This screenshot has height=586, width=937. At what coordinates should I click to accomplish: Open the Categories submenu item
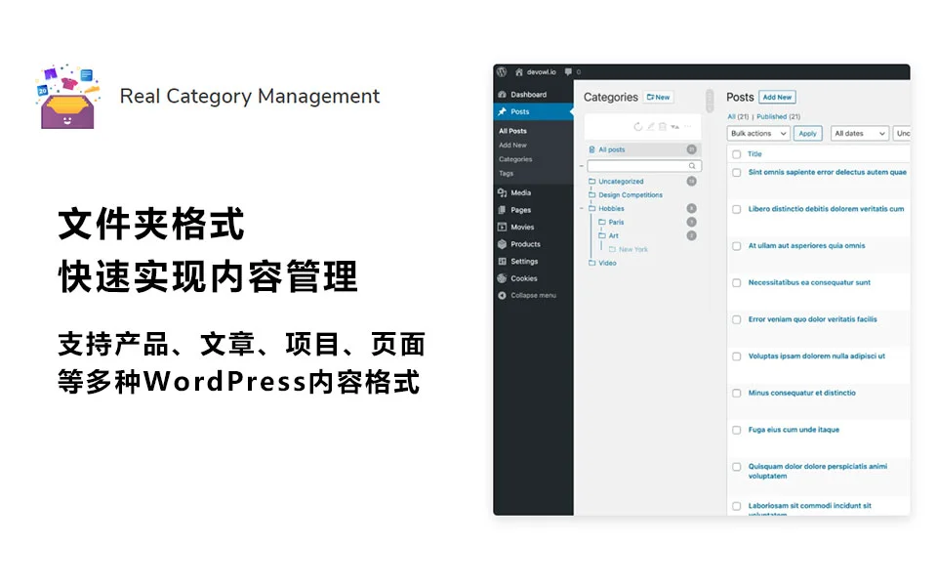[515, 159]
